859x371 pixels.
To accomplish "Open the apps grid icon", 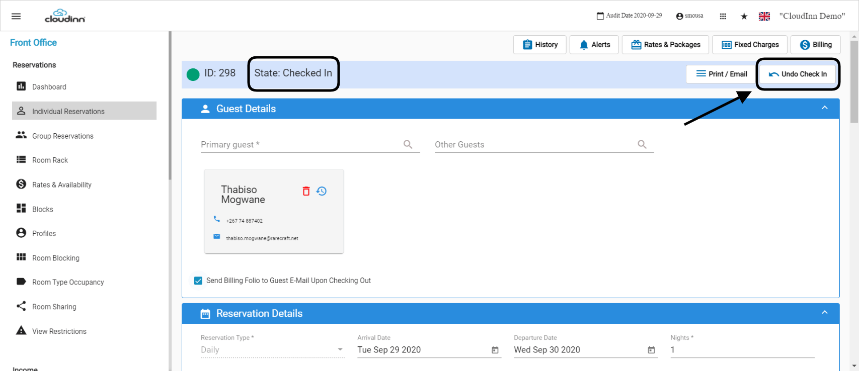I will tap(723, 16).
